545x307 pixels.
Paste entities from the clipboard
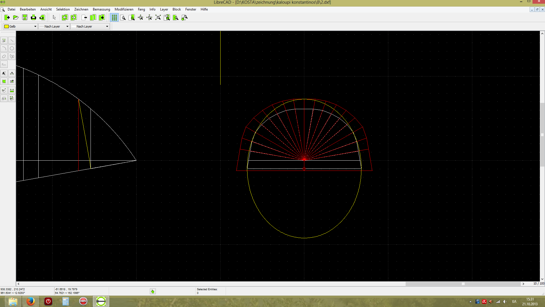[102, 18]
